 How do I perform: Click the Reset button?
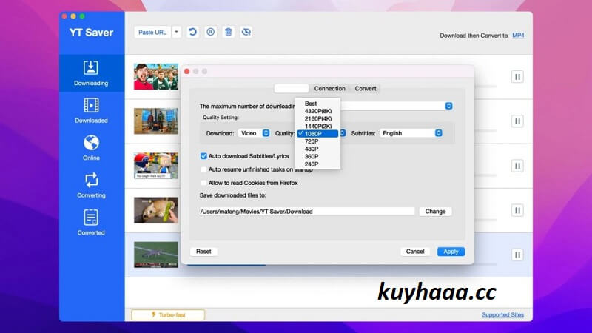pyautogui.click(x=203, y=252)
